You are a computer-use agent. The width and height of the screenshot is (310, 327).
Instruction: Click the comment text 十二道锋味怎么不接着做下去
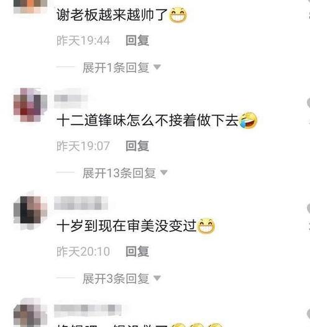147,121
